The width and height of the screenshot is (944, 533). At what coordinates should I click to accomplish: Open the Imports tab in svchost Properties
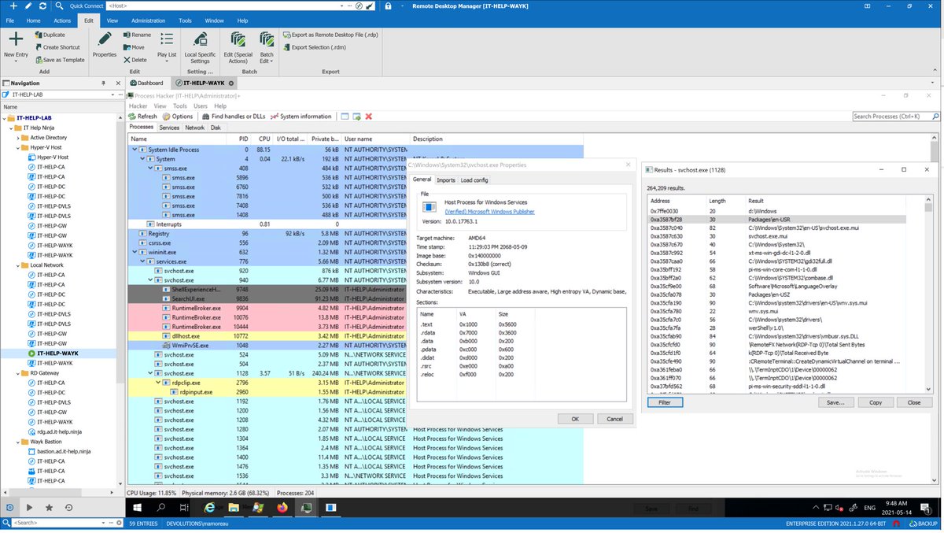pyautogui.click(x=446, y=180)
